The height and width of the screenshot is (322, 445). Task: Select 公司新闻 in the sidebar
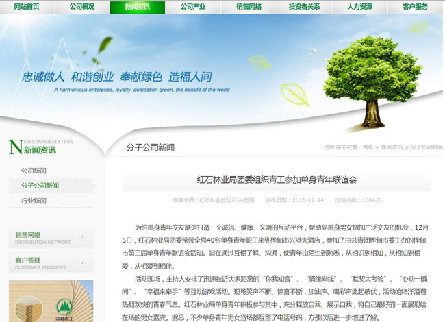34,171
